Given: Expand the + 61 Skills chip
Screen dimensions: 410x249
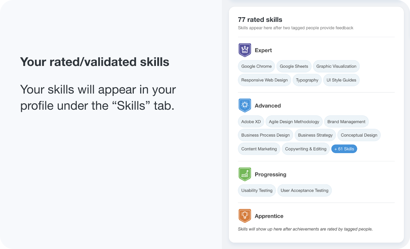Looking at the screenshot, I should click(x=344, y=149).
